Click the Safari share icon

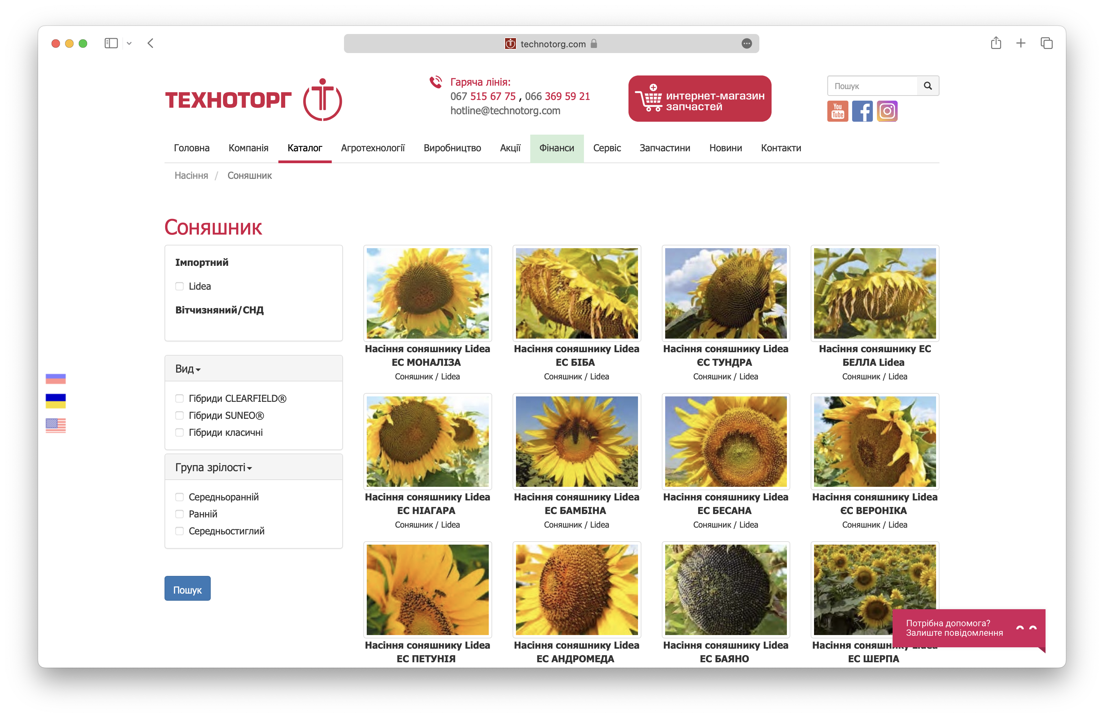pos(996,43)
